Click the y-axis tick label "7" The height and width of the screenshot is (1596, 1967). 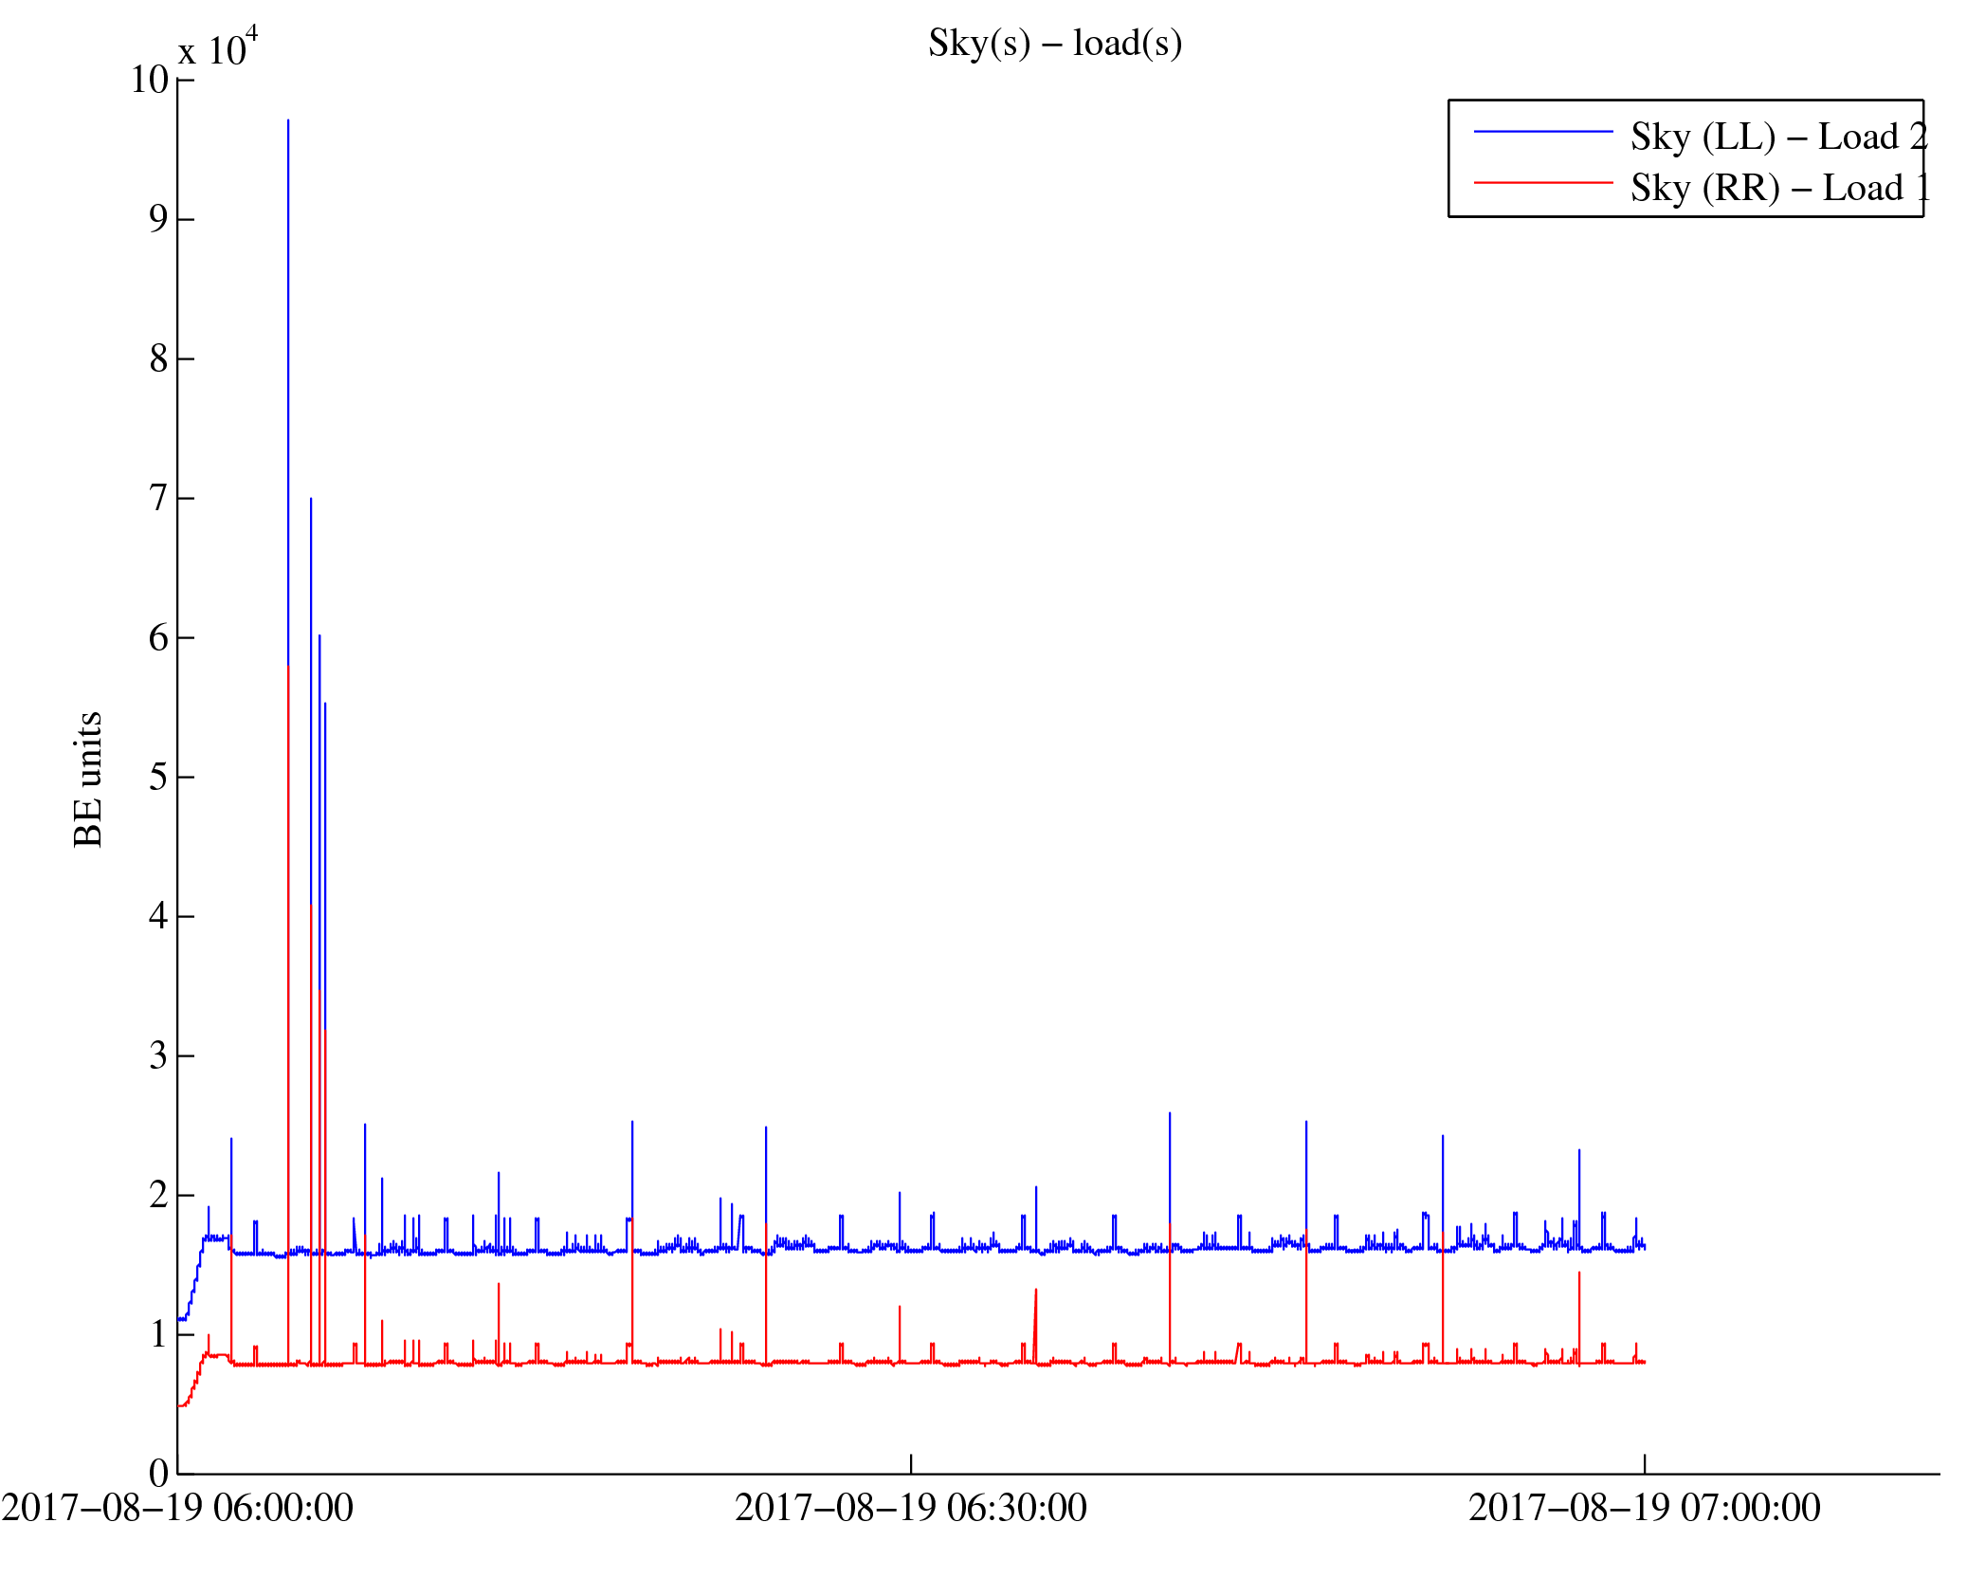[158, 498]
